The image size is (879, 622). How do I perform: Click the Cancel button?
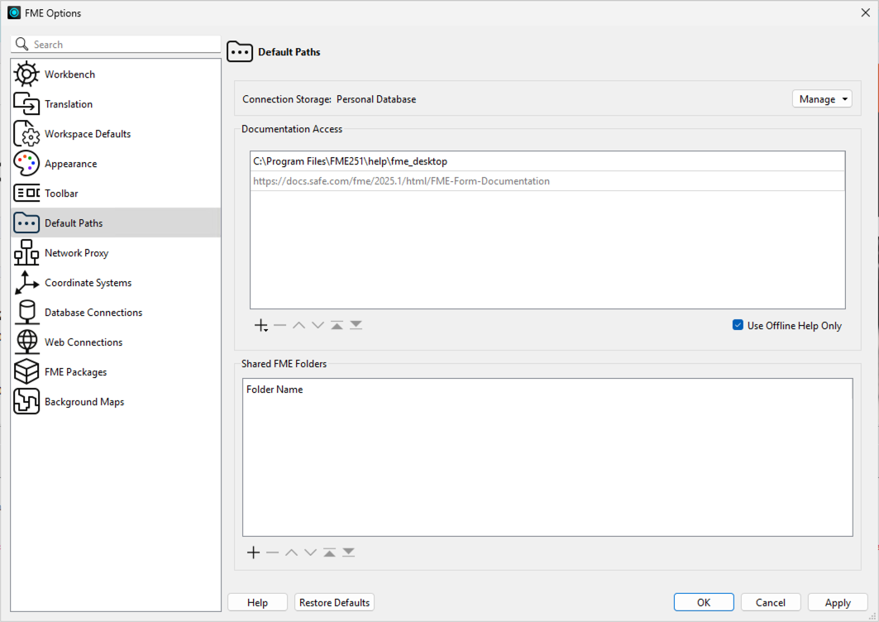click(770, 602)
